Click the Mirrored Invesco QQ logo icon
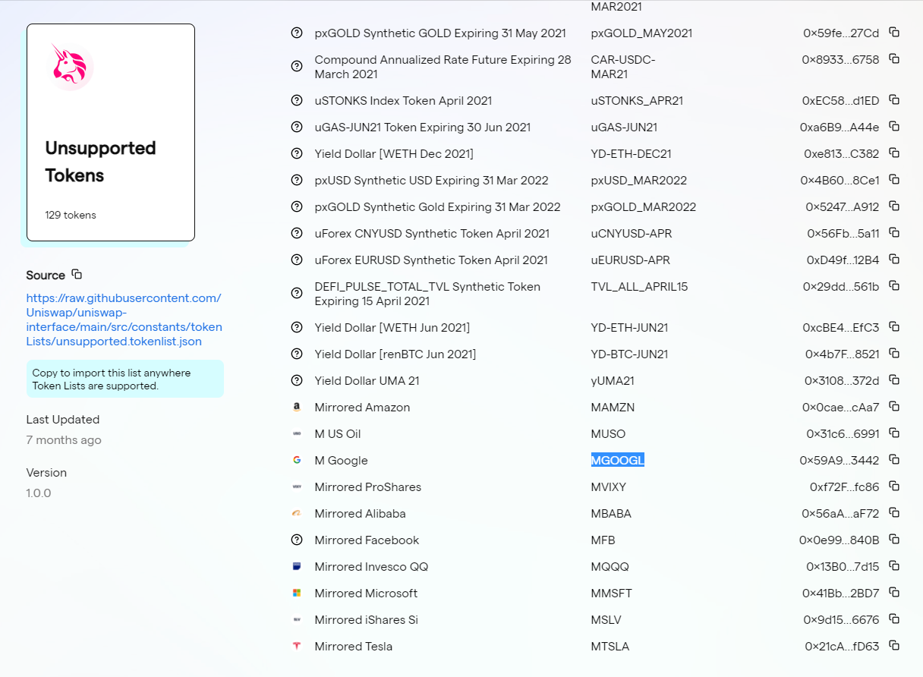Image resolution: width=923 pixels, height=677 pixels. click(297, 566)
